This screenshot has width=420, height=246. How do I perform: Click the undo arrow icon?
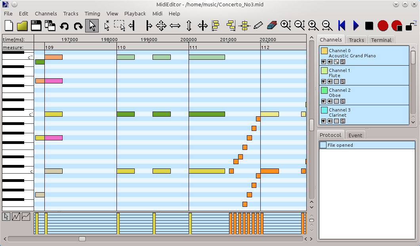click(x=64, y=26)
